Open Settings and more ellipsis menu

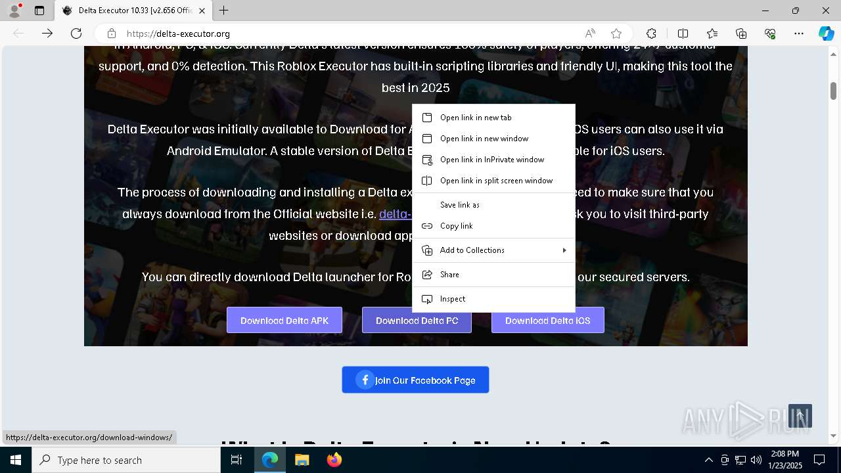[x=799, y=34]
